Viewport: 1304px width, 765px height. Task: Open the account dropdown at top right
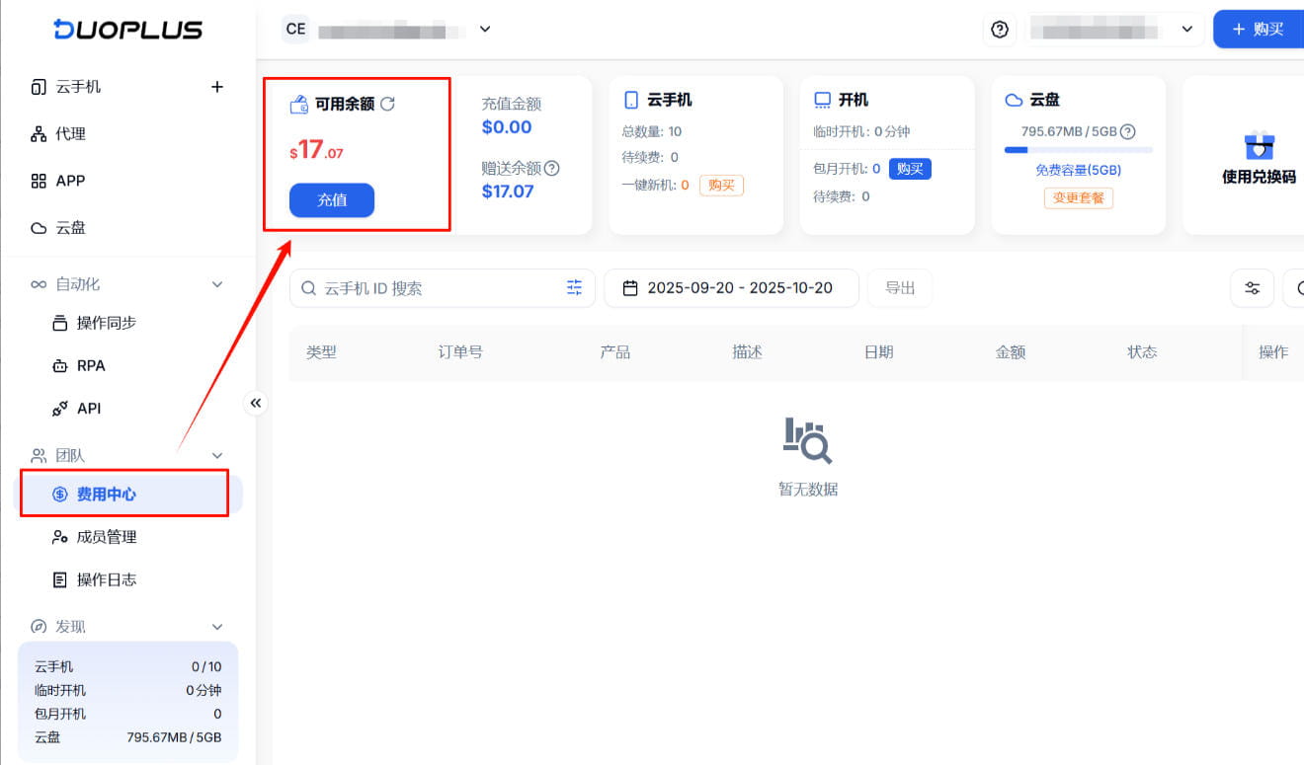point(1187,29)
